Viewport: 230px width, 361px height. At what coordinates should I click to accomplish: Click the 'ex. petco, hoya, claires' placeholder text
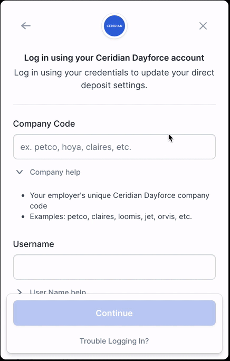[76, 147]
